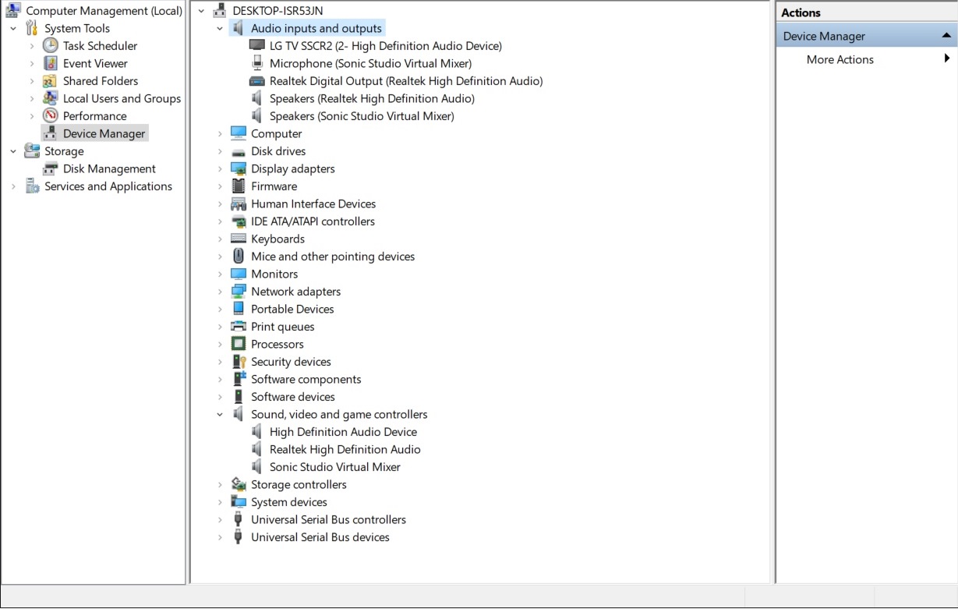The width and height of the screenshot is (958, 609).
Task: Click the Performance gauge icon
Action: click(51, 116)
